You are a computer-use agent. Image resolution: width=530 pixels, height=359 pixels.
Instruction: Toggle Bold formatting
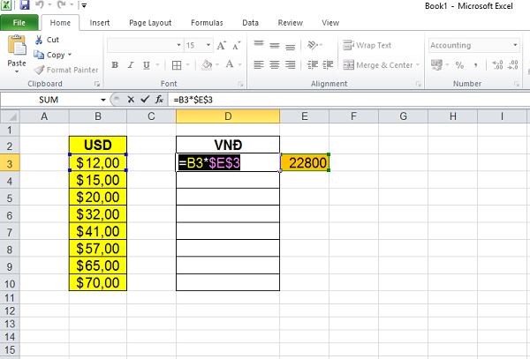[116, 64]
